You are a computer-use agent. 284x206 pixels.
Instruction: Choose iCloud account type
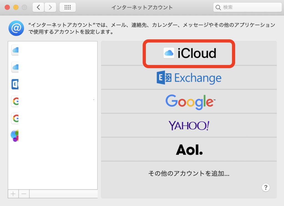click(189, 53)
